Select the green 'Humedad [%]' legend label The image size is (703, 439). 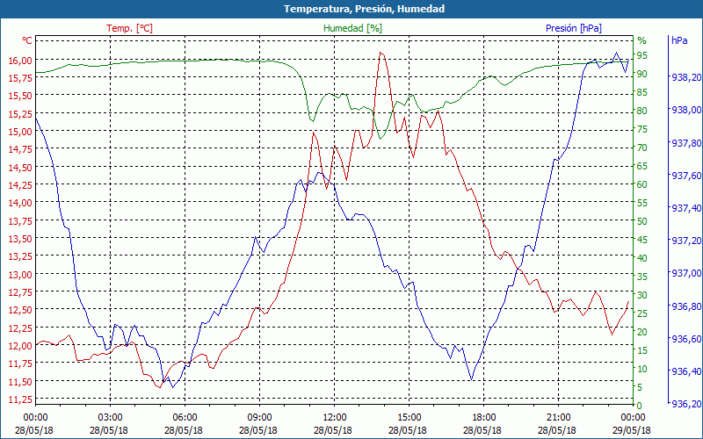point(352,28)
